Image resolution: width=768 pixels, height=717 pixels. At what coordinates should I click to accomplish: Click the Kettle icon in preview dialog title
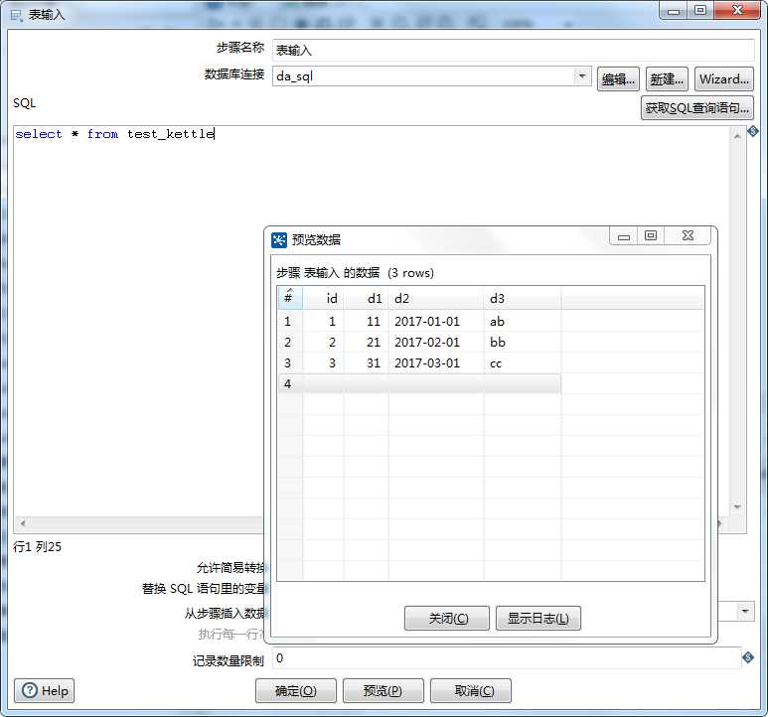[279, 239]
